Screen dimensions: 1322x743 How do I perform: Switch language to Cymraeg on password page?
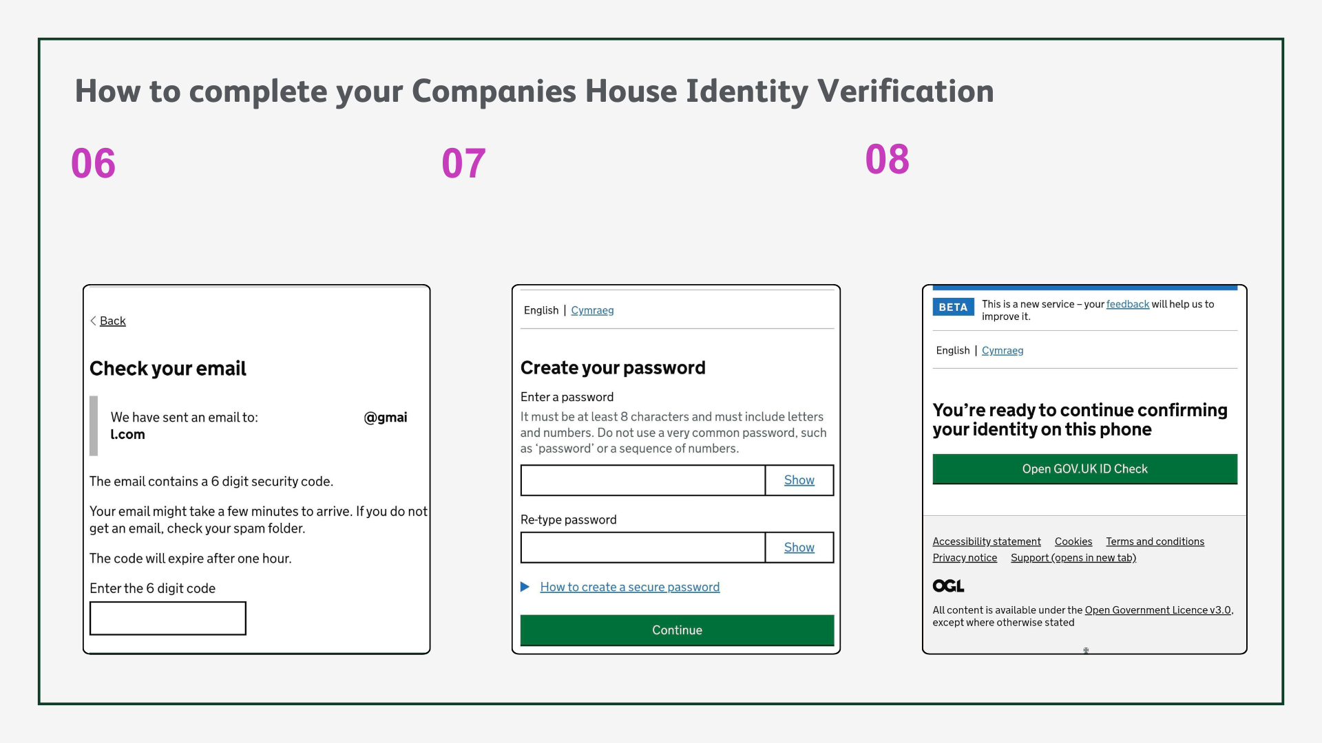click(593, 310)
